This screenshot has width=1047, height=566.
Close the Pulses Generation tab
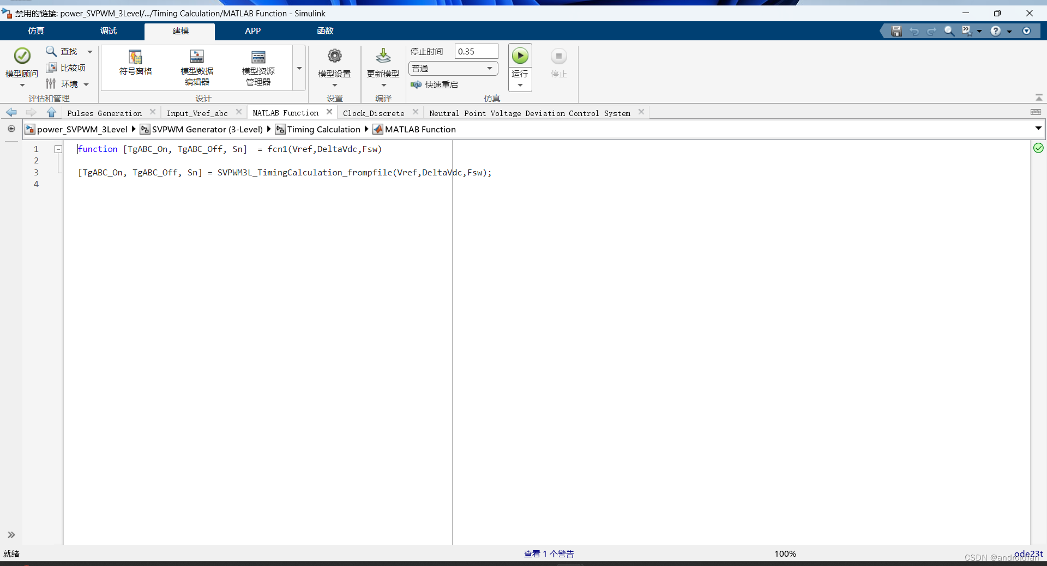[153, 112]
